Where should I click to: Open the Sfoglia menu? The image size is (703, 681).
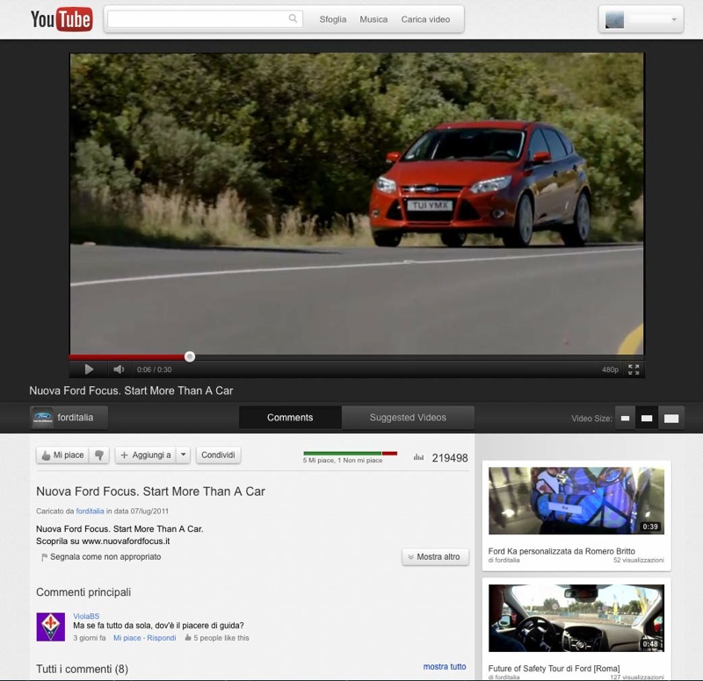333,19
